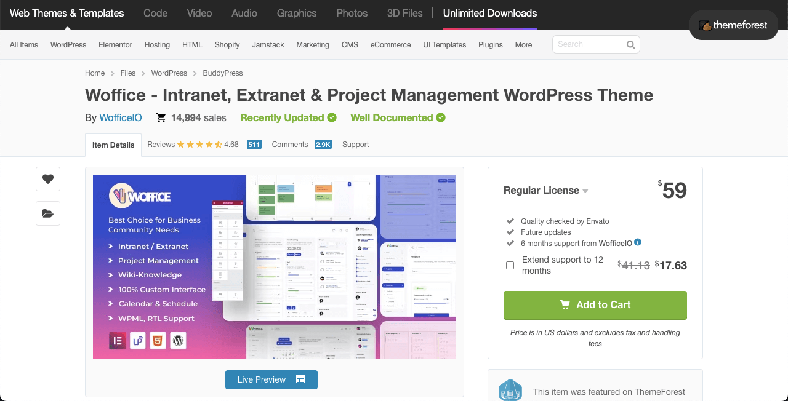Open the Plugins category
788x401 pixels.
click(x=491, y=45)
